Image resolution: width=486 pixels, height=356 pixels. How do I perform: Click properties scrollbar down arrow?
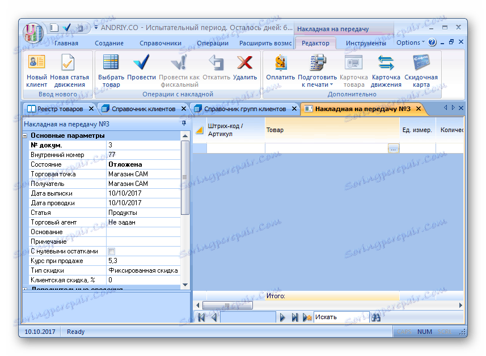coord(185,285)
